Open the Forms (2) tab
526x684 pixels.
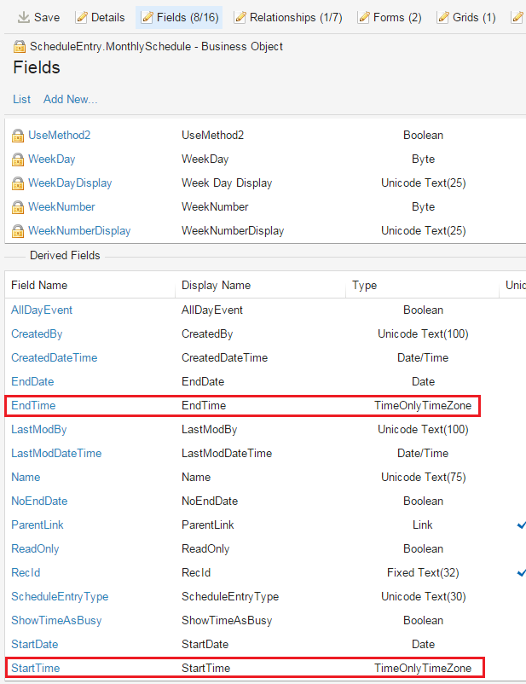pyautogui.click(x=390, y=17)
